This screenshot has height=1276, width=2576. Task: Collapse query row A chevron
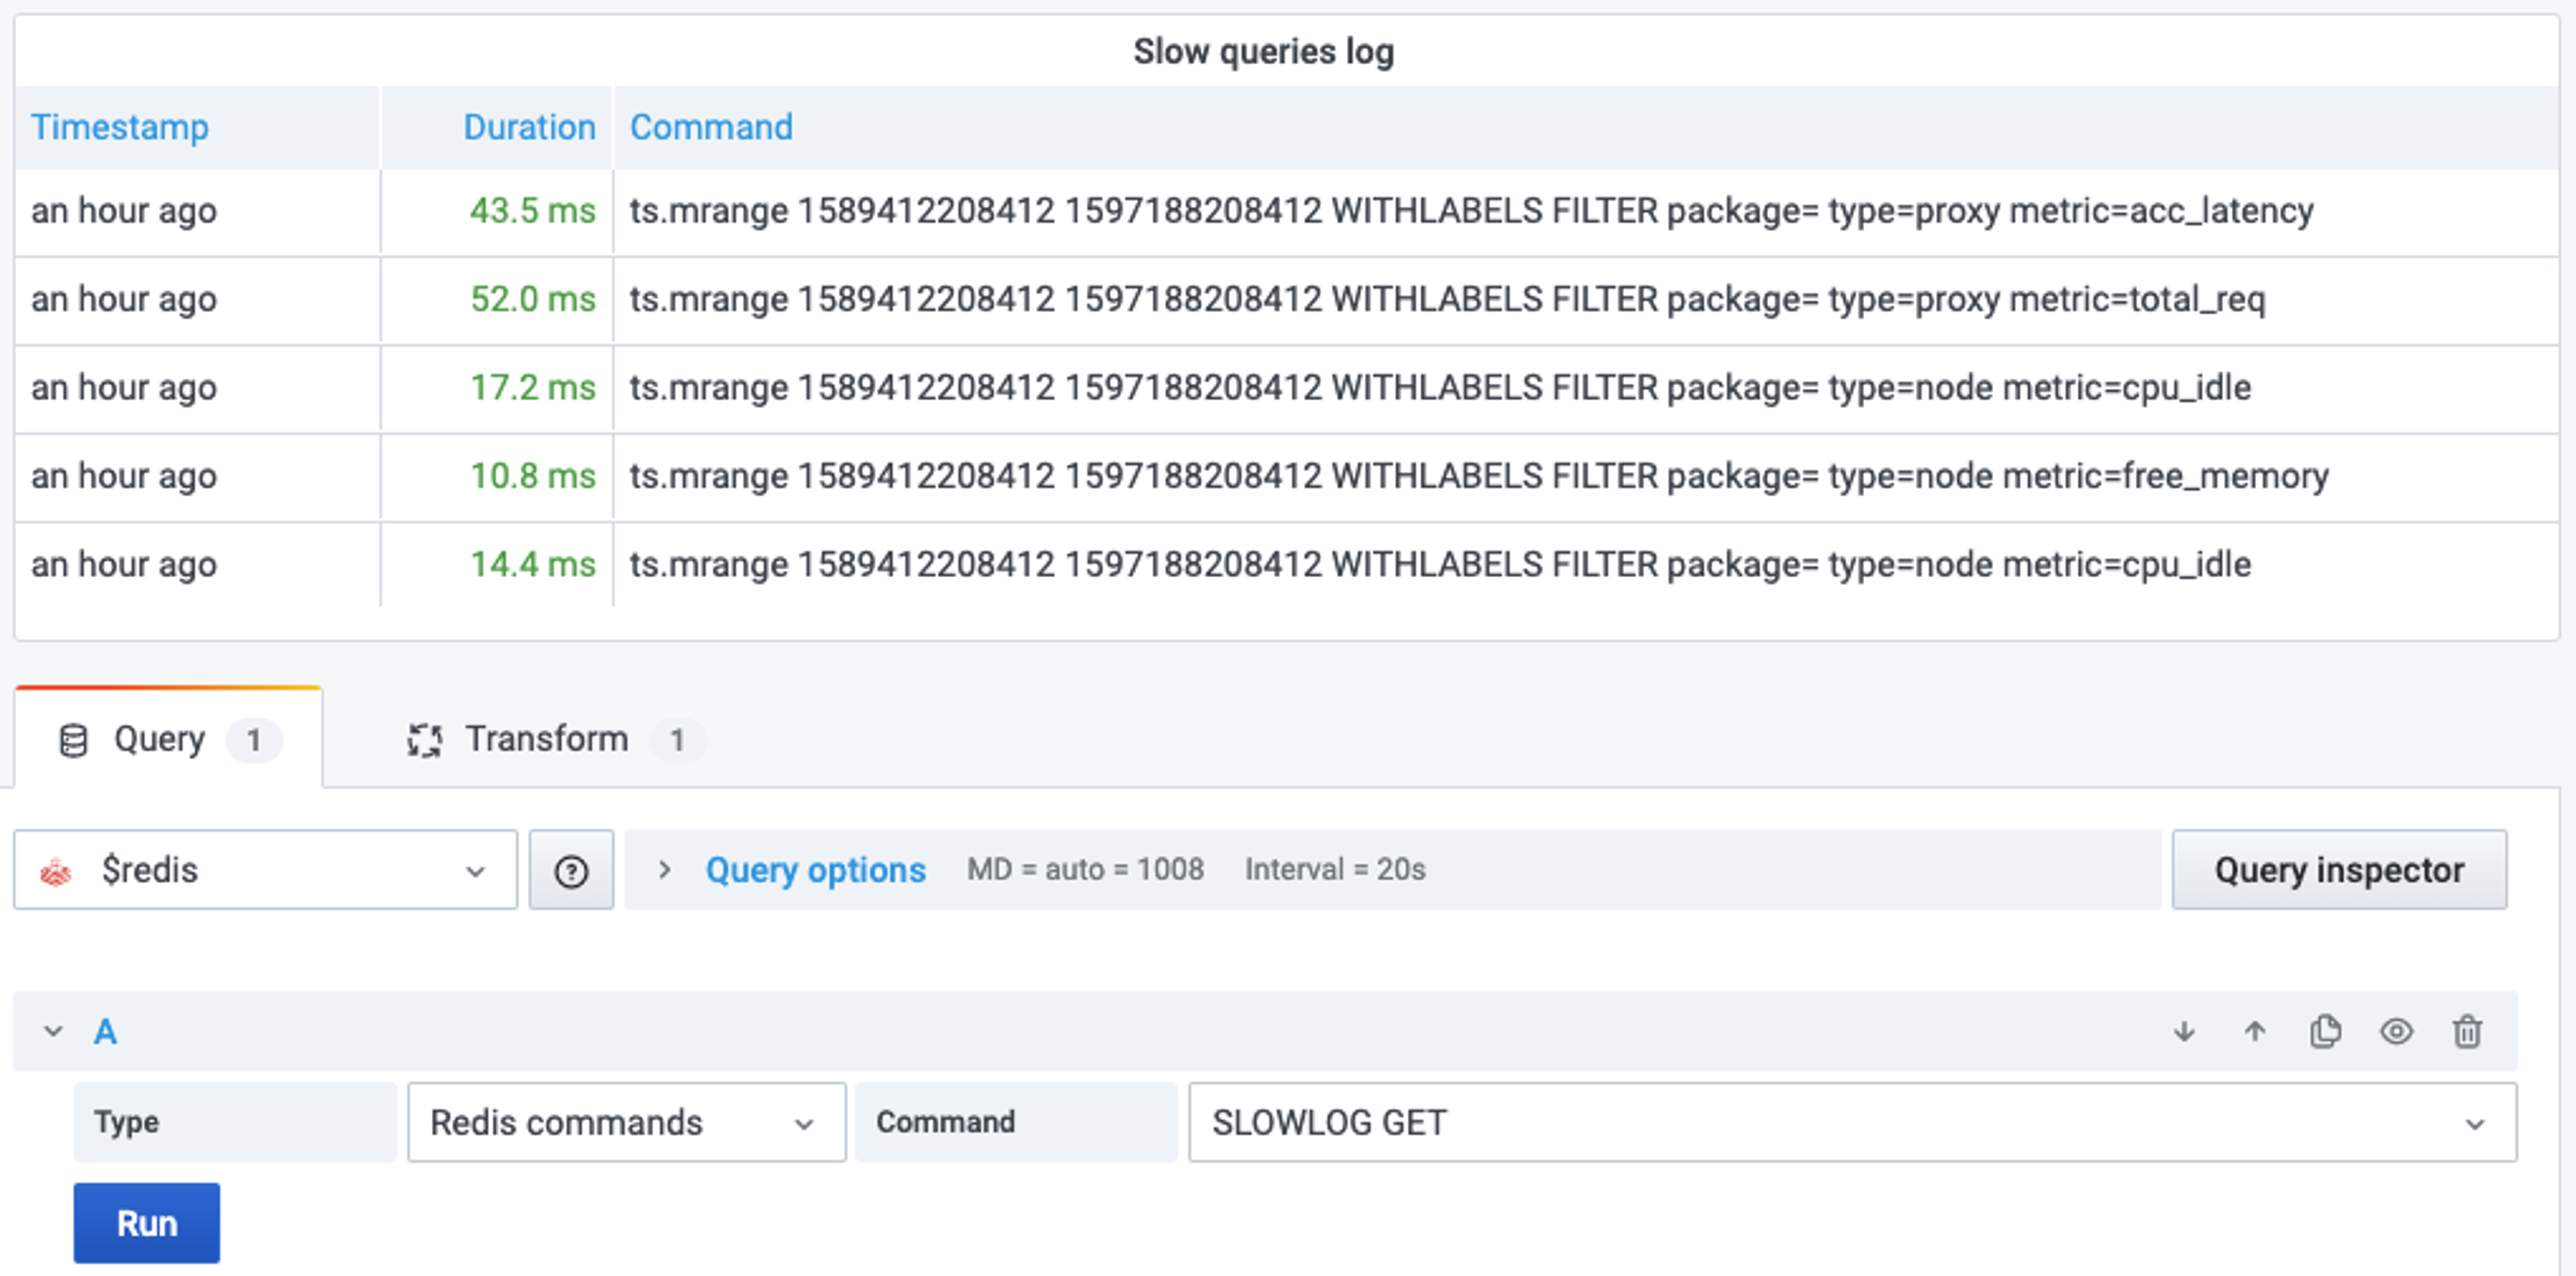tap(53, 1031)
